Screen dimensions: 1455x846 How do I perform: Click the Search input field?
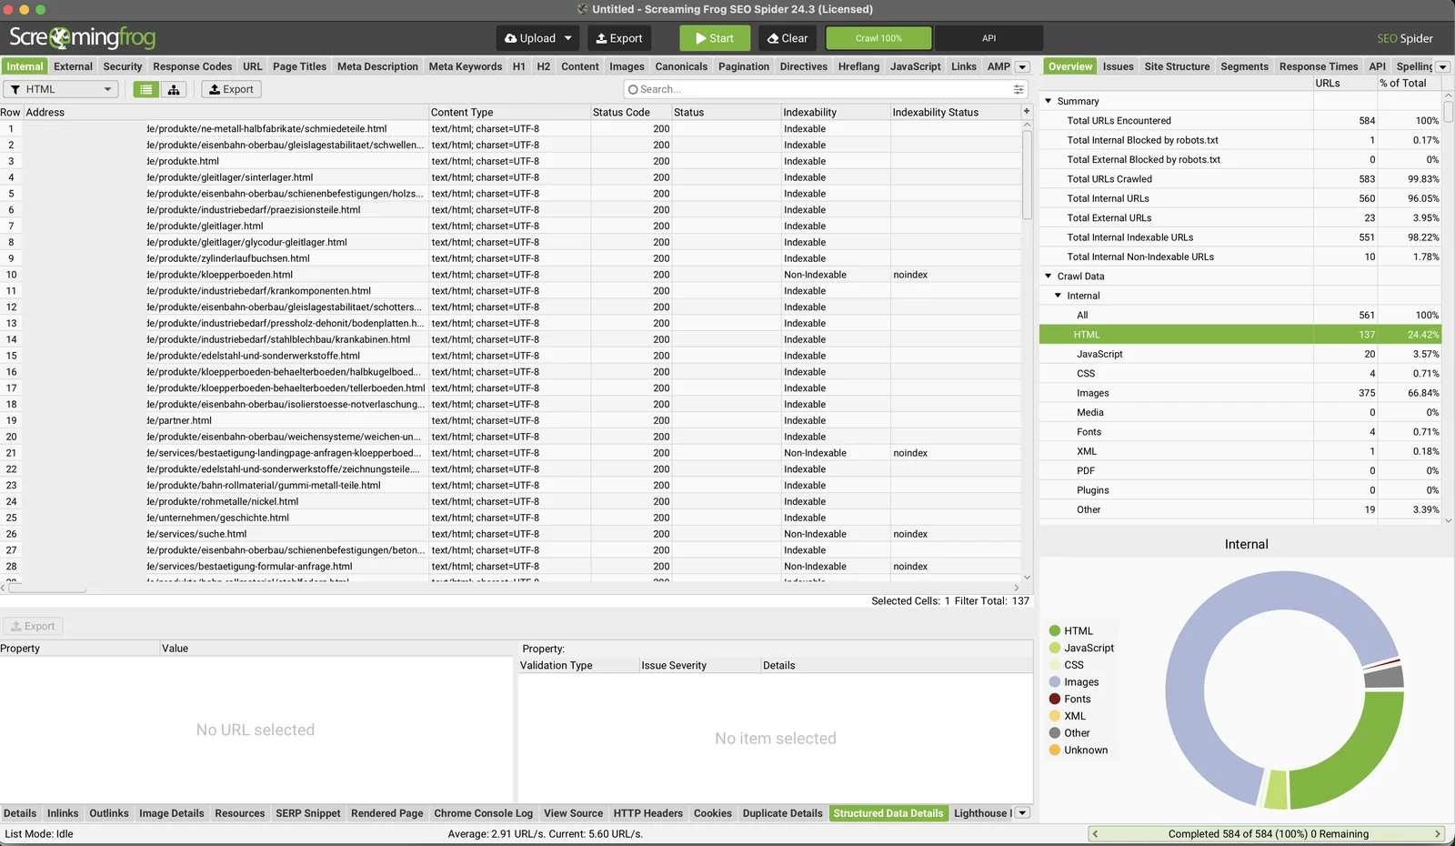[818, 89]
